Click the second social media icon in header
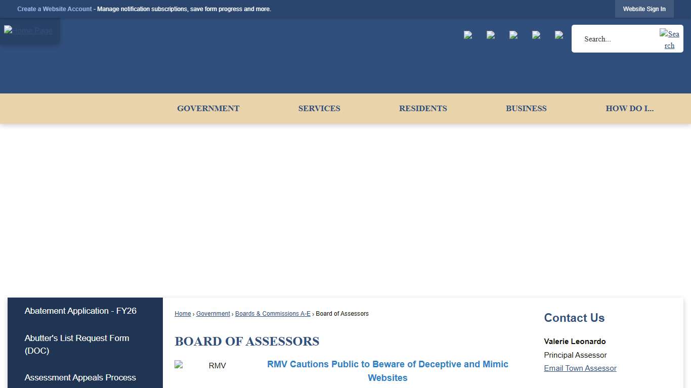691x388 pixels. point(490,35)
